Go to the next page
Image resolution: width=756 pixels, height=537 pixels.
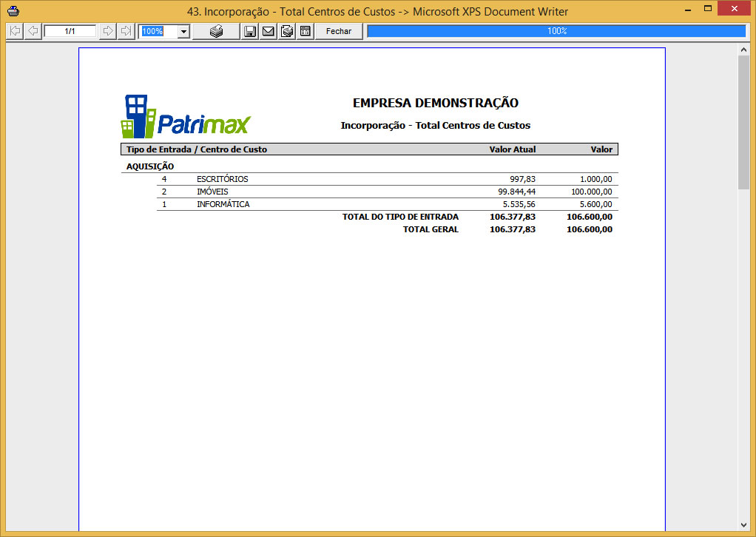pyautogui.click(x=108, y=31)
